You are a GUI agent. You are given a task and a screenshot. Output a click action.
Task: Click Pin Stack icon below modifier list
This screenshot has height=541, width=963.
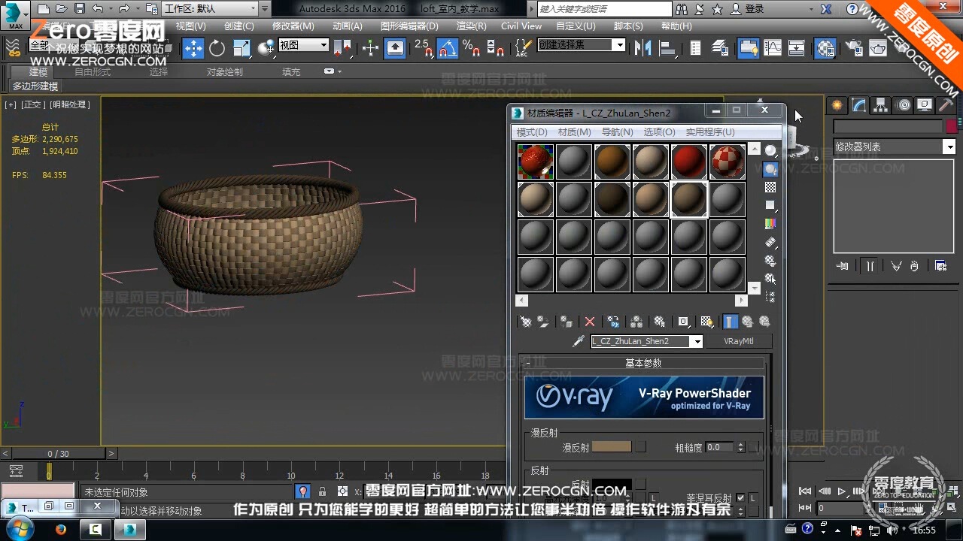tap(843, 265)
